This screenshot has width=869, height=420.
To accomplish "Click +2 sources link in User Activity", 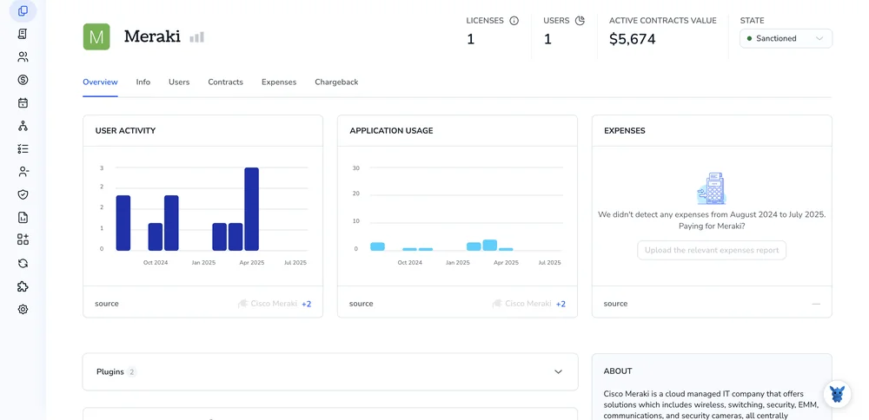I will (x=307, y=304).
